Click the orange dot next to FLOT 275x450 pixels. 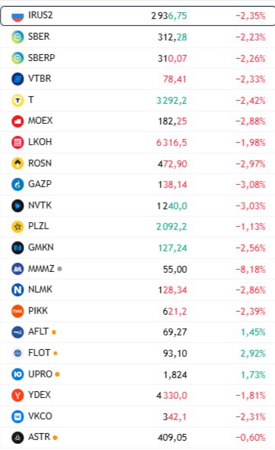(56, 353)
